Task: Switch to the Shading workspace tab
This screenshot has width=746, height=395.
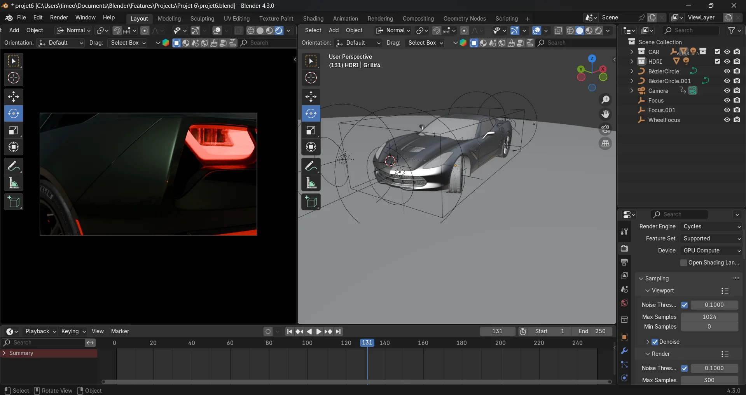Action: pyautogui.click(x=313, y=19)
